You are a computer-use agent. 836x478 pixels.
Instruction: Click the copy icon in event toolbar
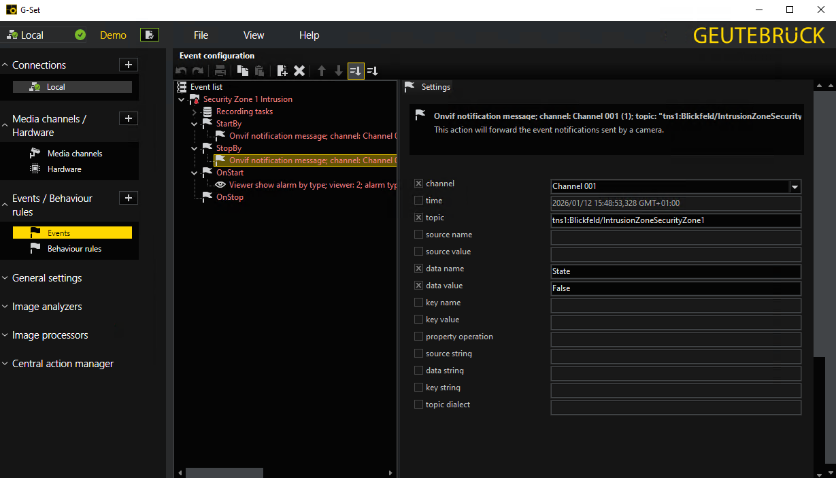[243, 71]
